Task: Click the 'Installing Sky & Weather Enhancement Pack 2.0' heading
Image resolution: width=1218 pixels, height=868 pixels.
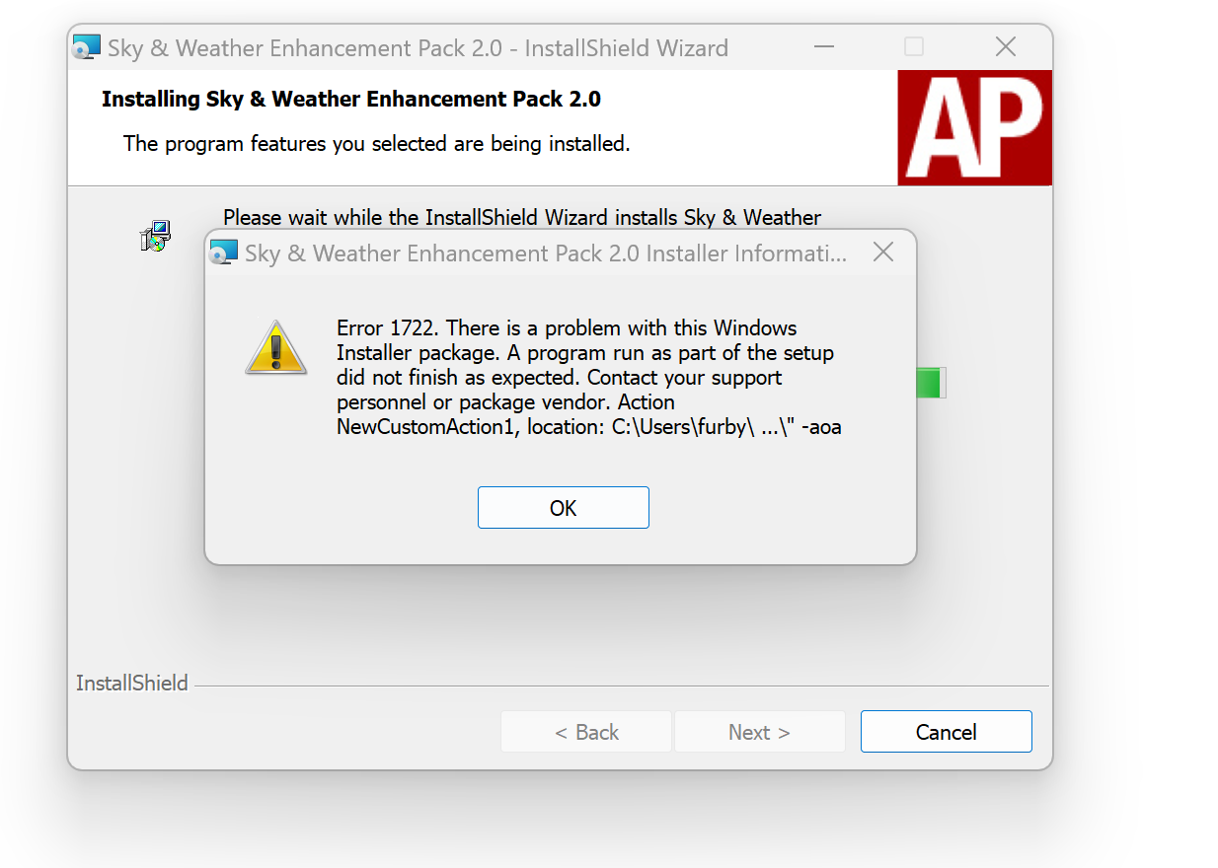Action: pyautogui.click(x=351, y=99)
